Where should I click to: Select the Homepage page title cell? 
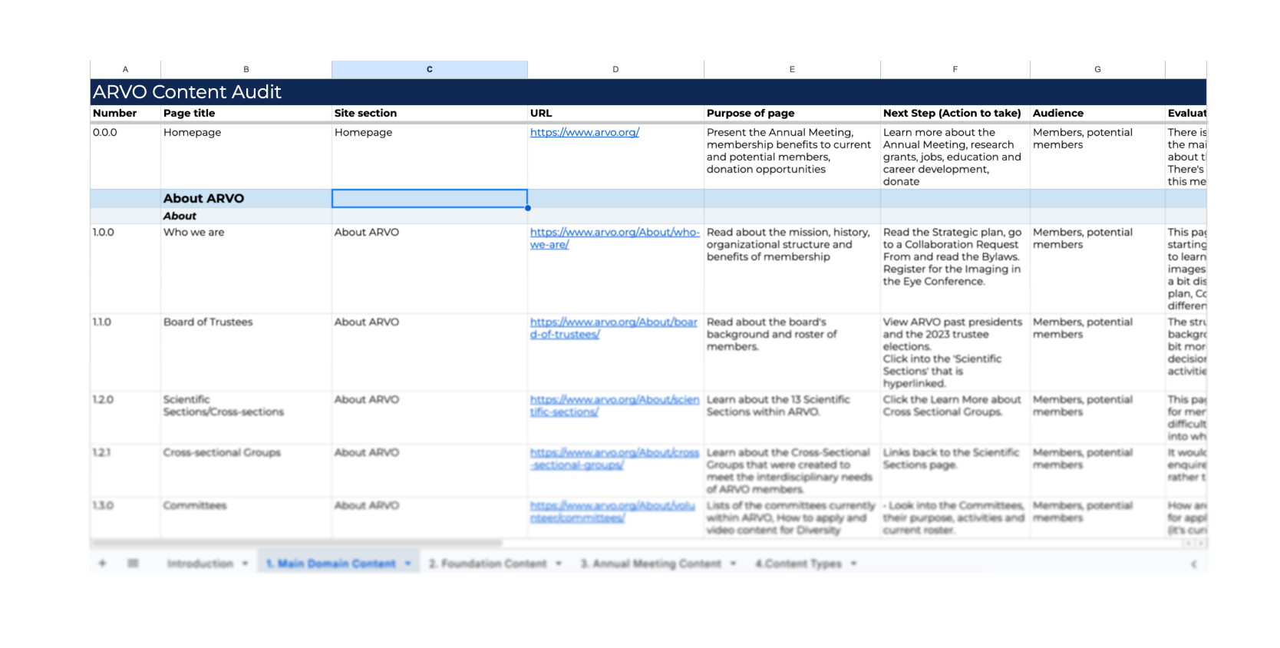pyautogui.click(x=246, y=157)
